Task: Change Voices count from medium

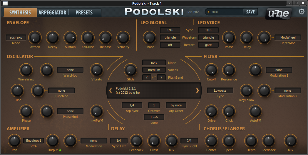Action: pyautogui.click(x=154, y=70)
